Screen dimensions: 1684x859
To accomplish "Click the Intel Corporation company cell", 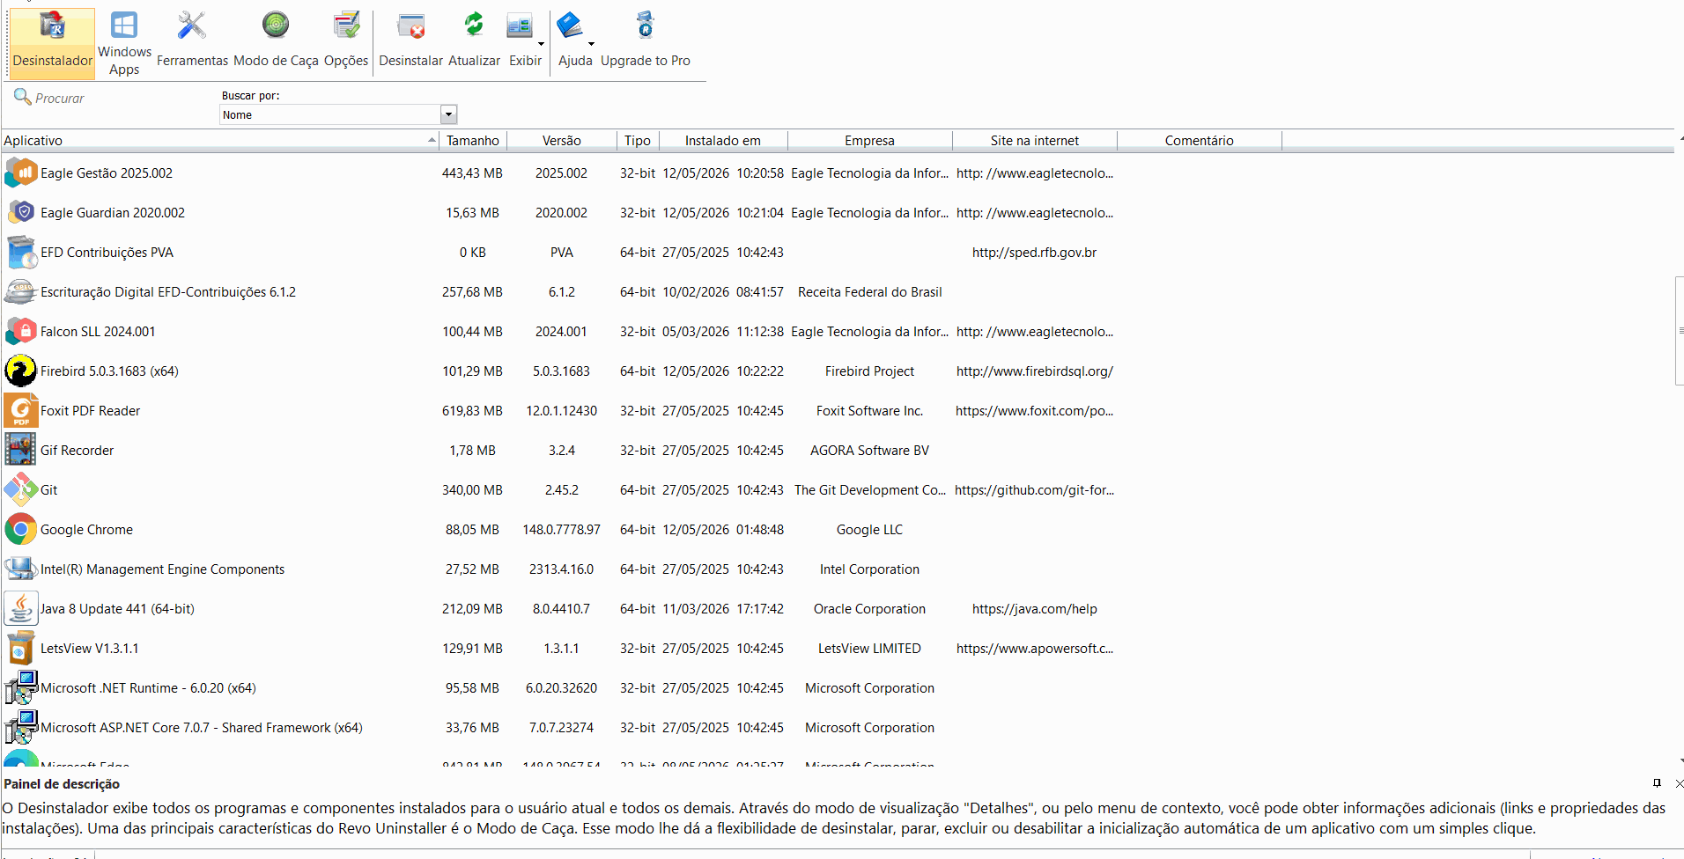I will (870, 569).
